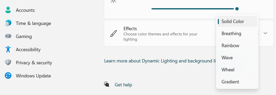Click the Privacy & security shield icon
This screenshot has width=276, height=95.
[8, 62]
